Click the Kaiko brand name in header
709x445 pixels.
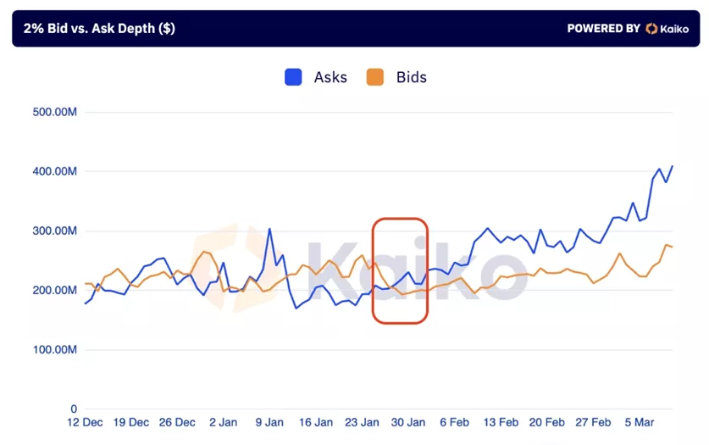pyautogui.click(x=674, y=29)
